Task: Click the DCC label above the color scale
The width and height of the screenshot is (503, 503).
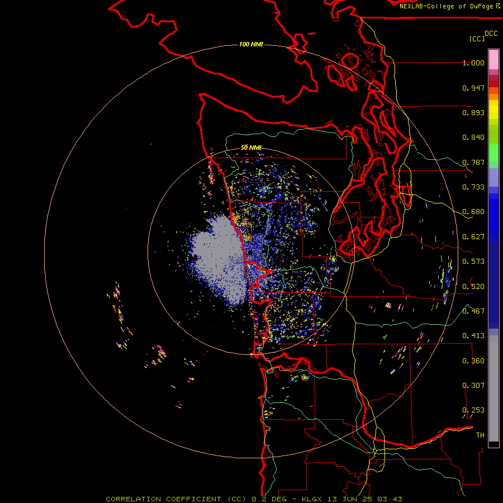Action: pos(491,34)
